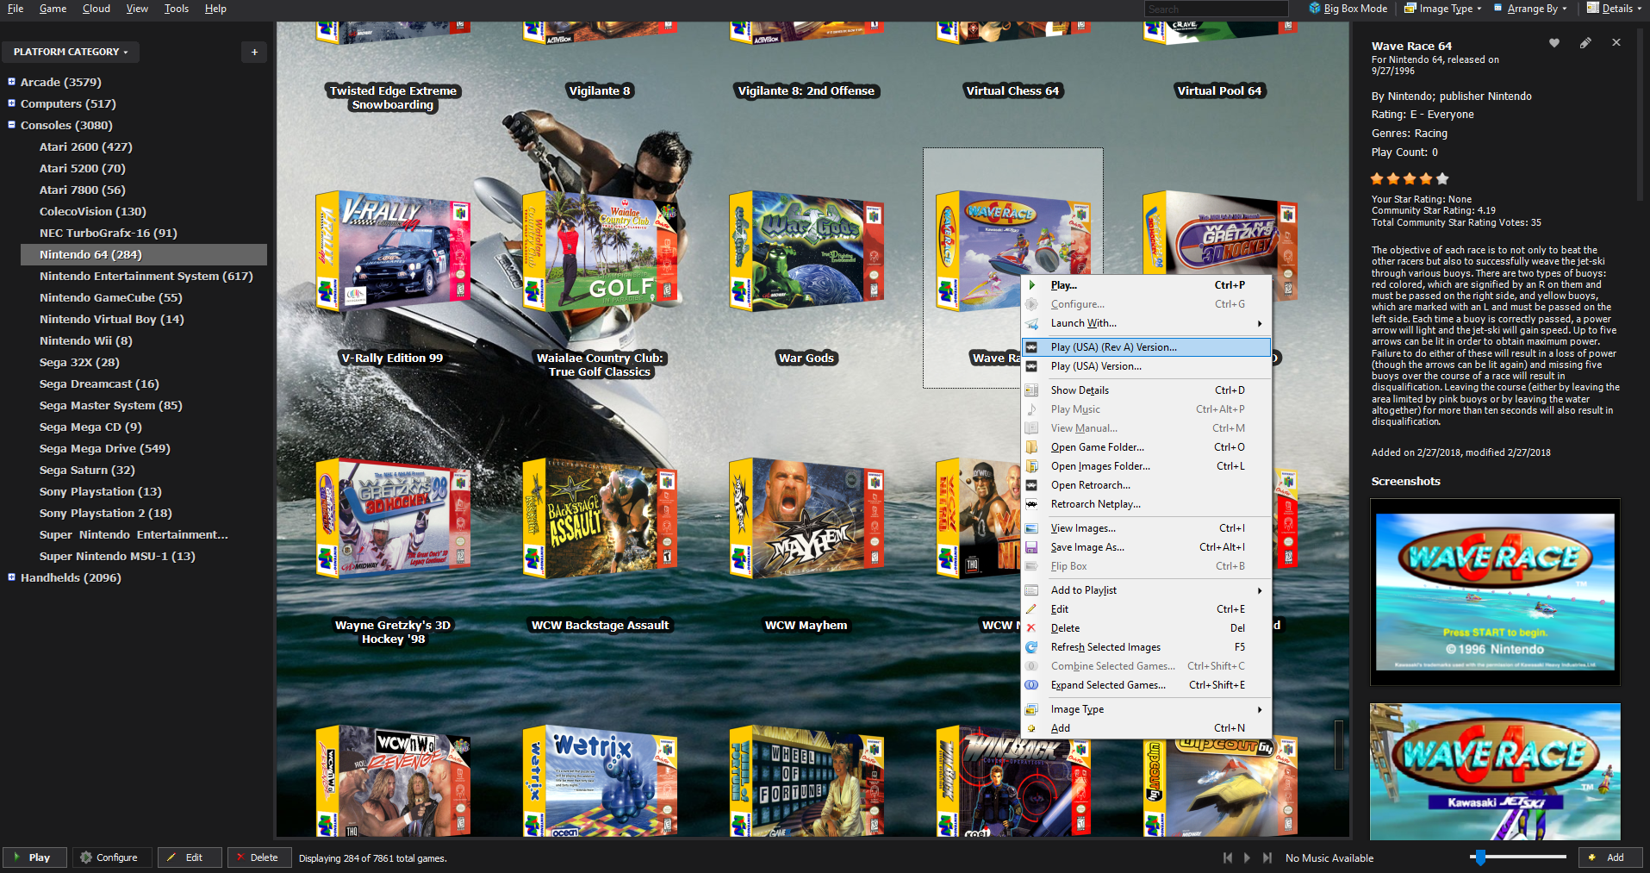
Task: Open the Game menu
Action: 53,9
